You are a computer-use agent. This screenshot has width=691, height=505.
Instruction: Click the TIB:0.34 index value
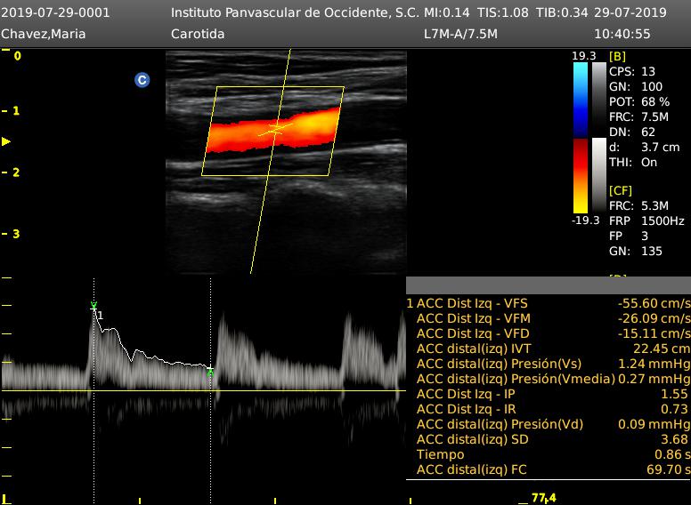point(561,12)
